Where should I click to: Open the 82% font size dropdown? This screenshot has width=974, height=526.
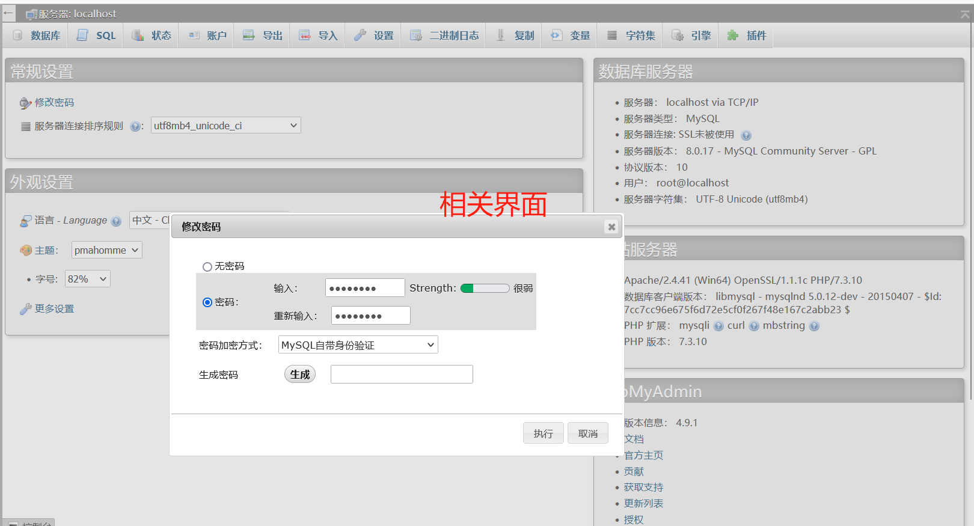88,279
